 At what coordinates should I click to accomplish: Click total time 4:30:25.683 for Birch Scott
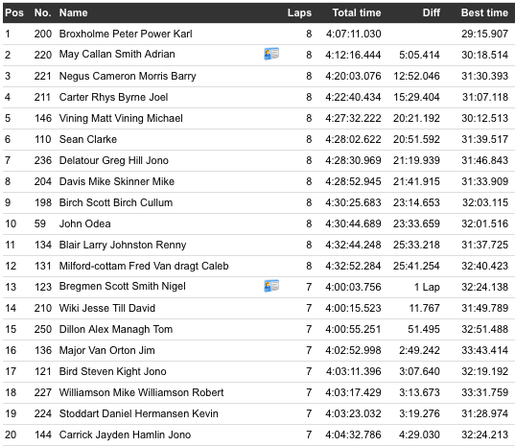353,202
